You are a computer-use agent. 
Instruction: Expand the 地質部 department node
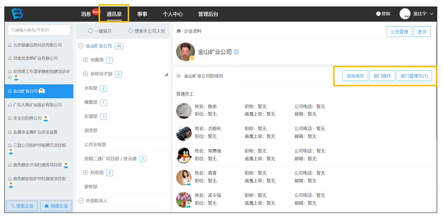pyautogui.click(x=86, y=60)
